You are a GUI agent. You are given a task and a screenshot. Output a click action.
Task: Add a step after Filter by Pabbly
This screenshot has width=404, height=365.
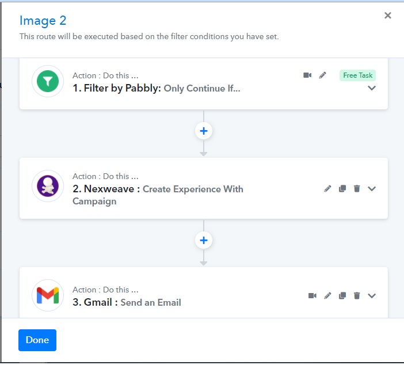204,131
